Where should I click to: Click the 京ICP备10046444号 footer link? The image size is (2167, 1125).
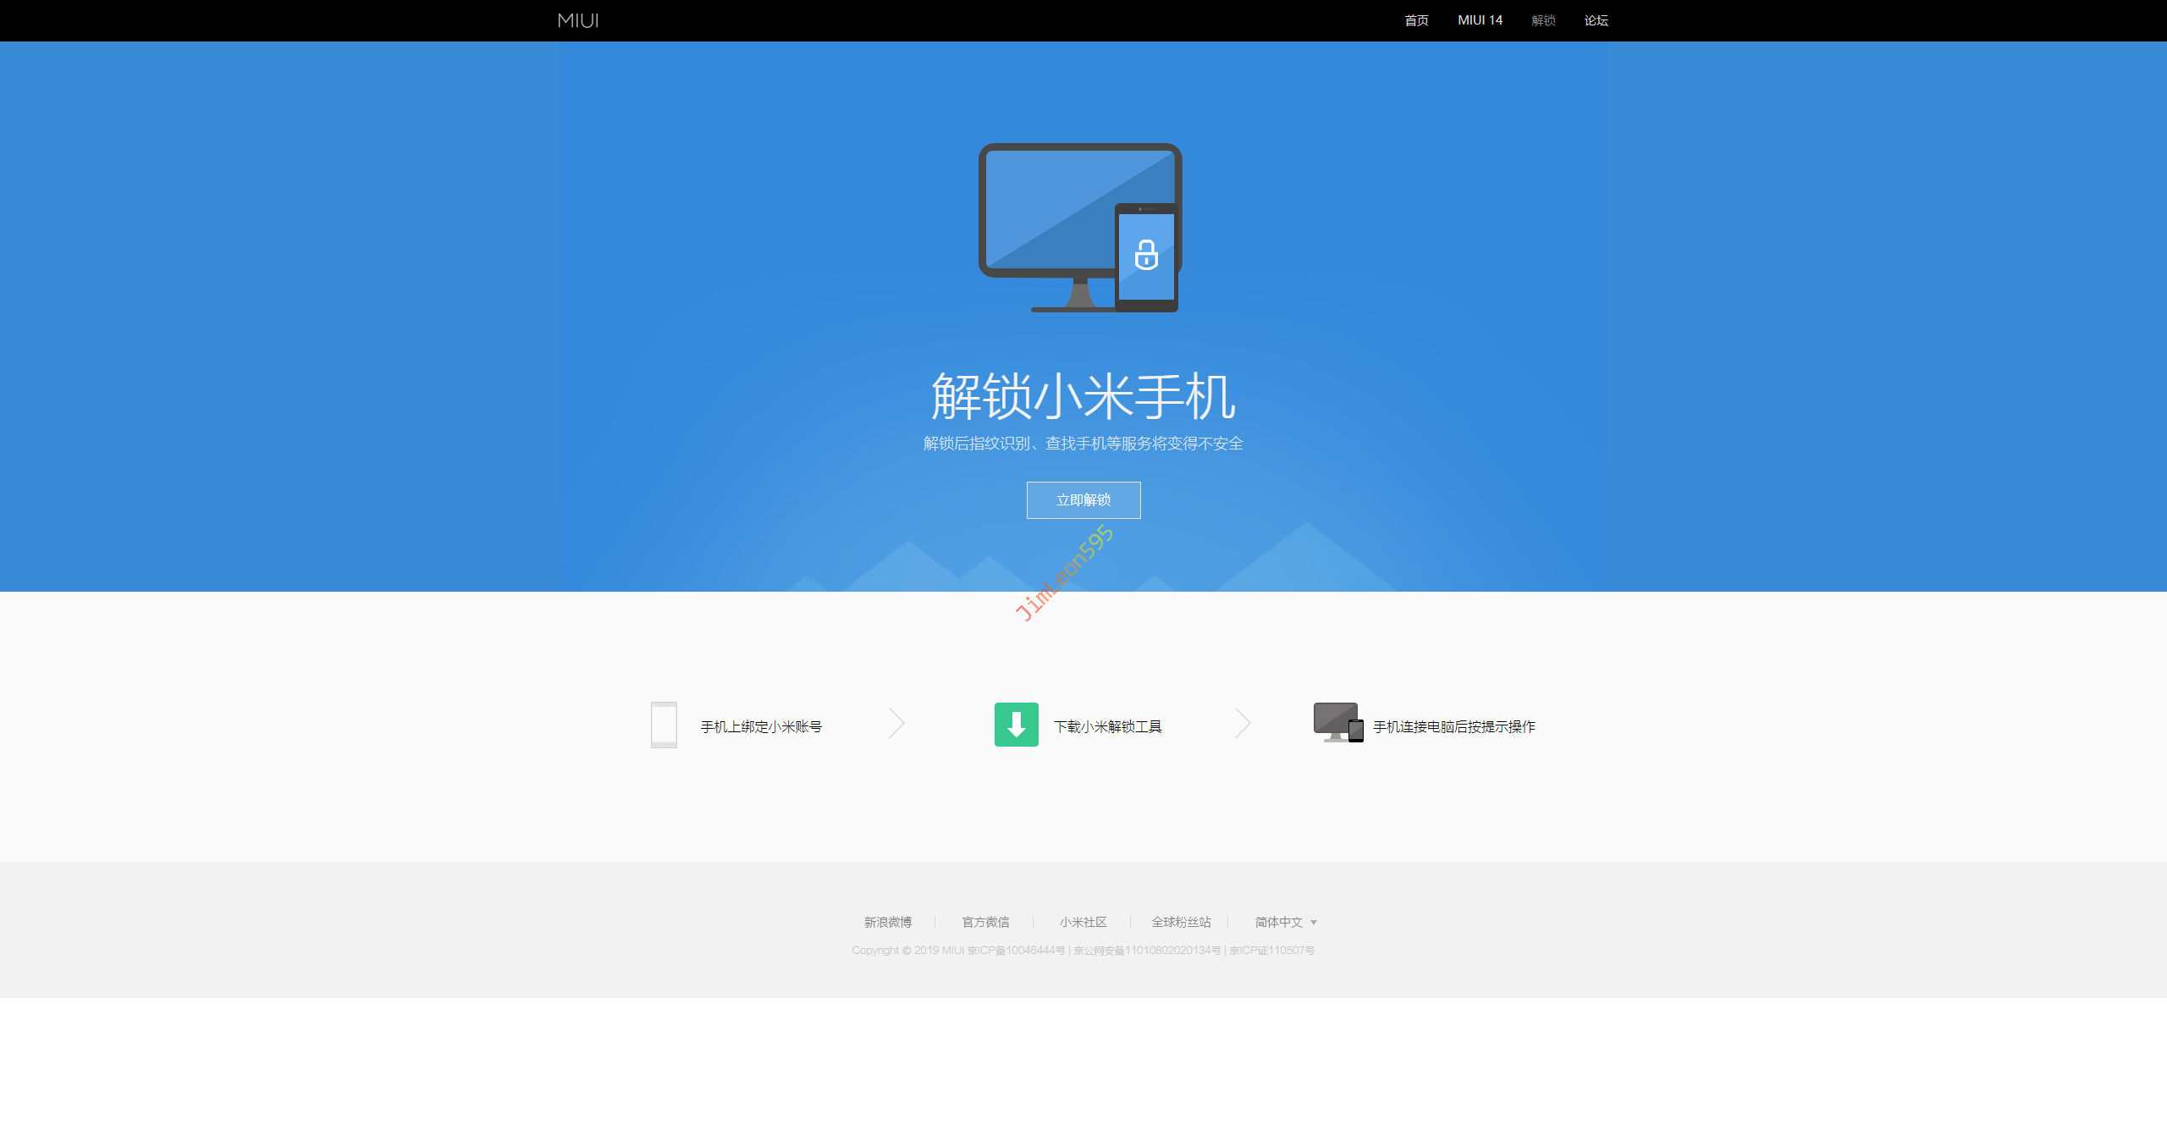[1016, 951]
